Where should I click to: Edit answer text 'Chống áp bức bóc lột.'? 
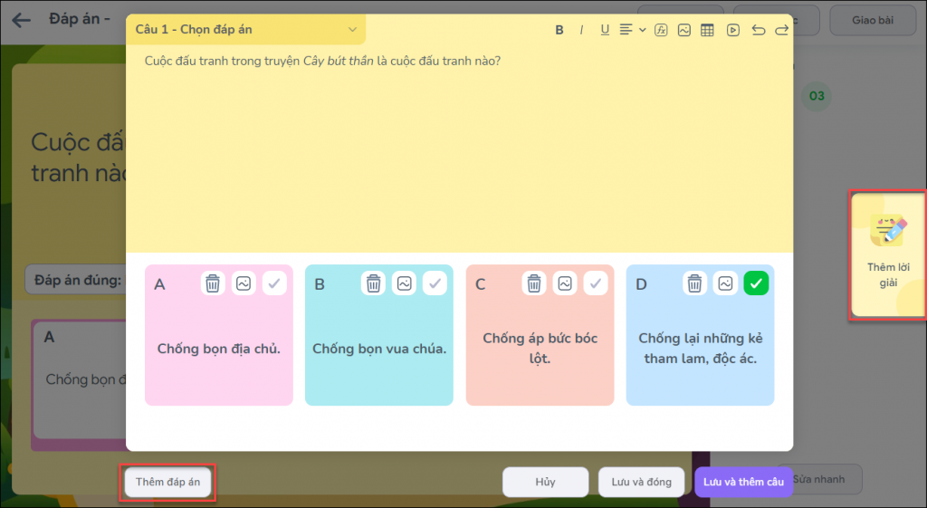click(540, 349)
